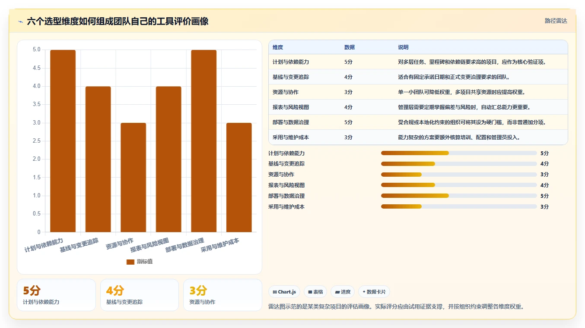Click the 数据卡片 tag chip
This screenshot has width=585, height=328.
(374, 292)
